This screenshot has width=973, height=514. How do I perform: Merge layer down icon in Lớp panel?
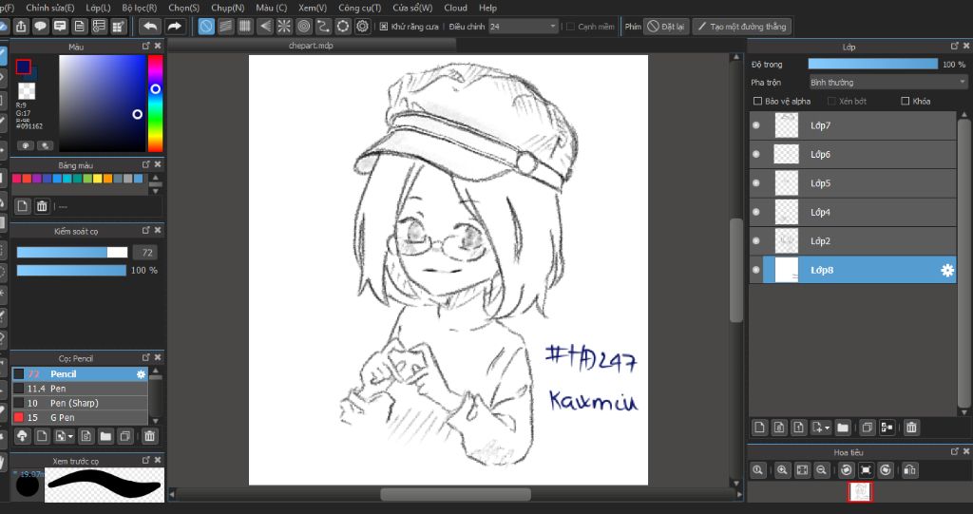pos(887,428)
